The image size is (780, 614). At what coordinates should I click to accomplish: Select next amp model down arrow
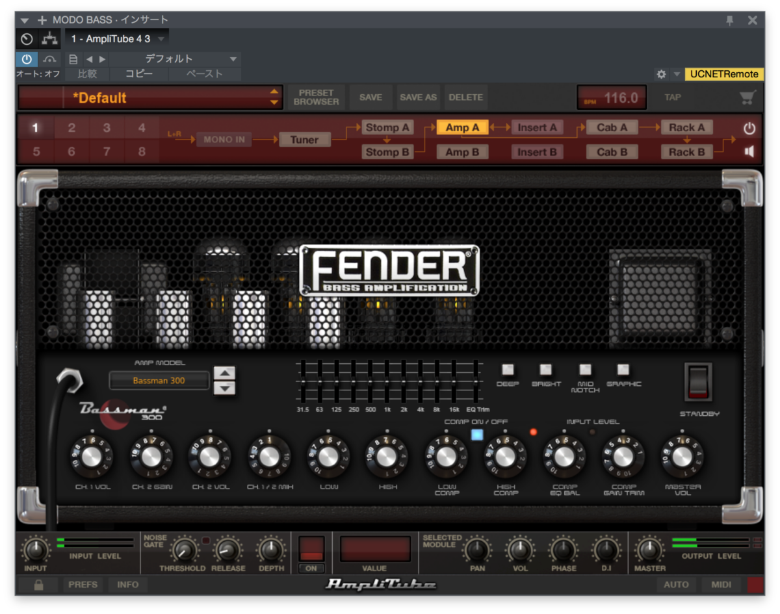point(224,388)
